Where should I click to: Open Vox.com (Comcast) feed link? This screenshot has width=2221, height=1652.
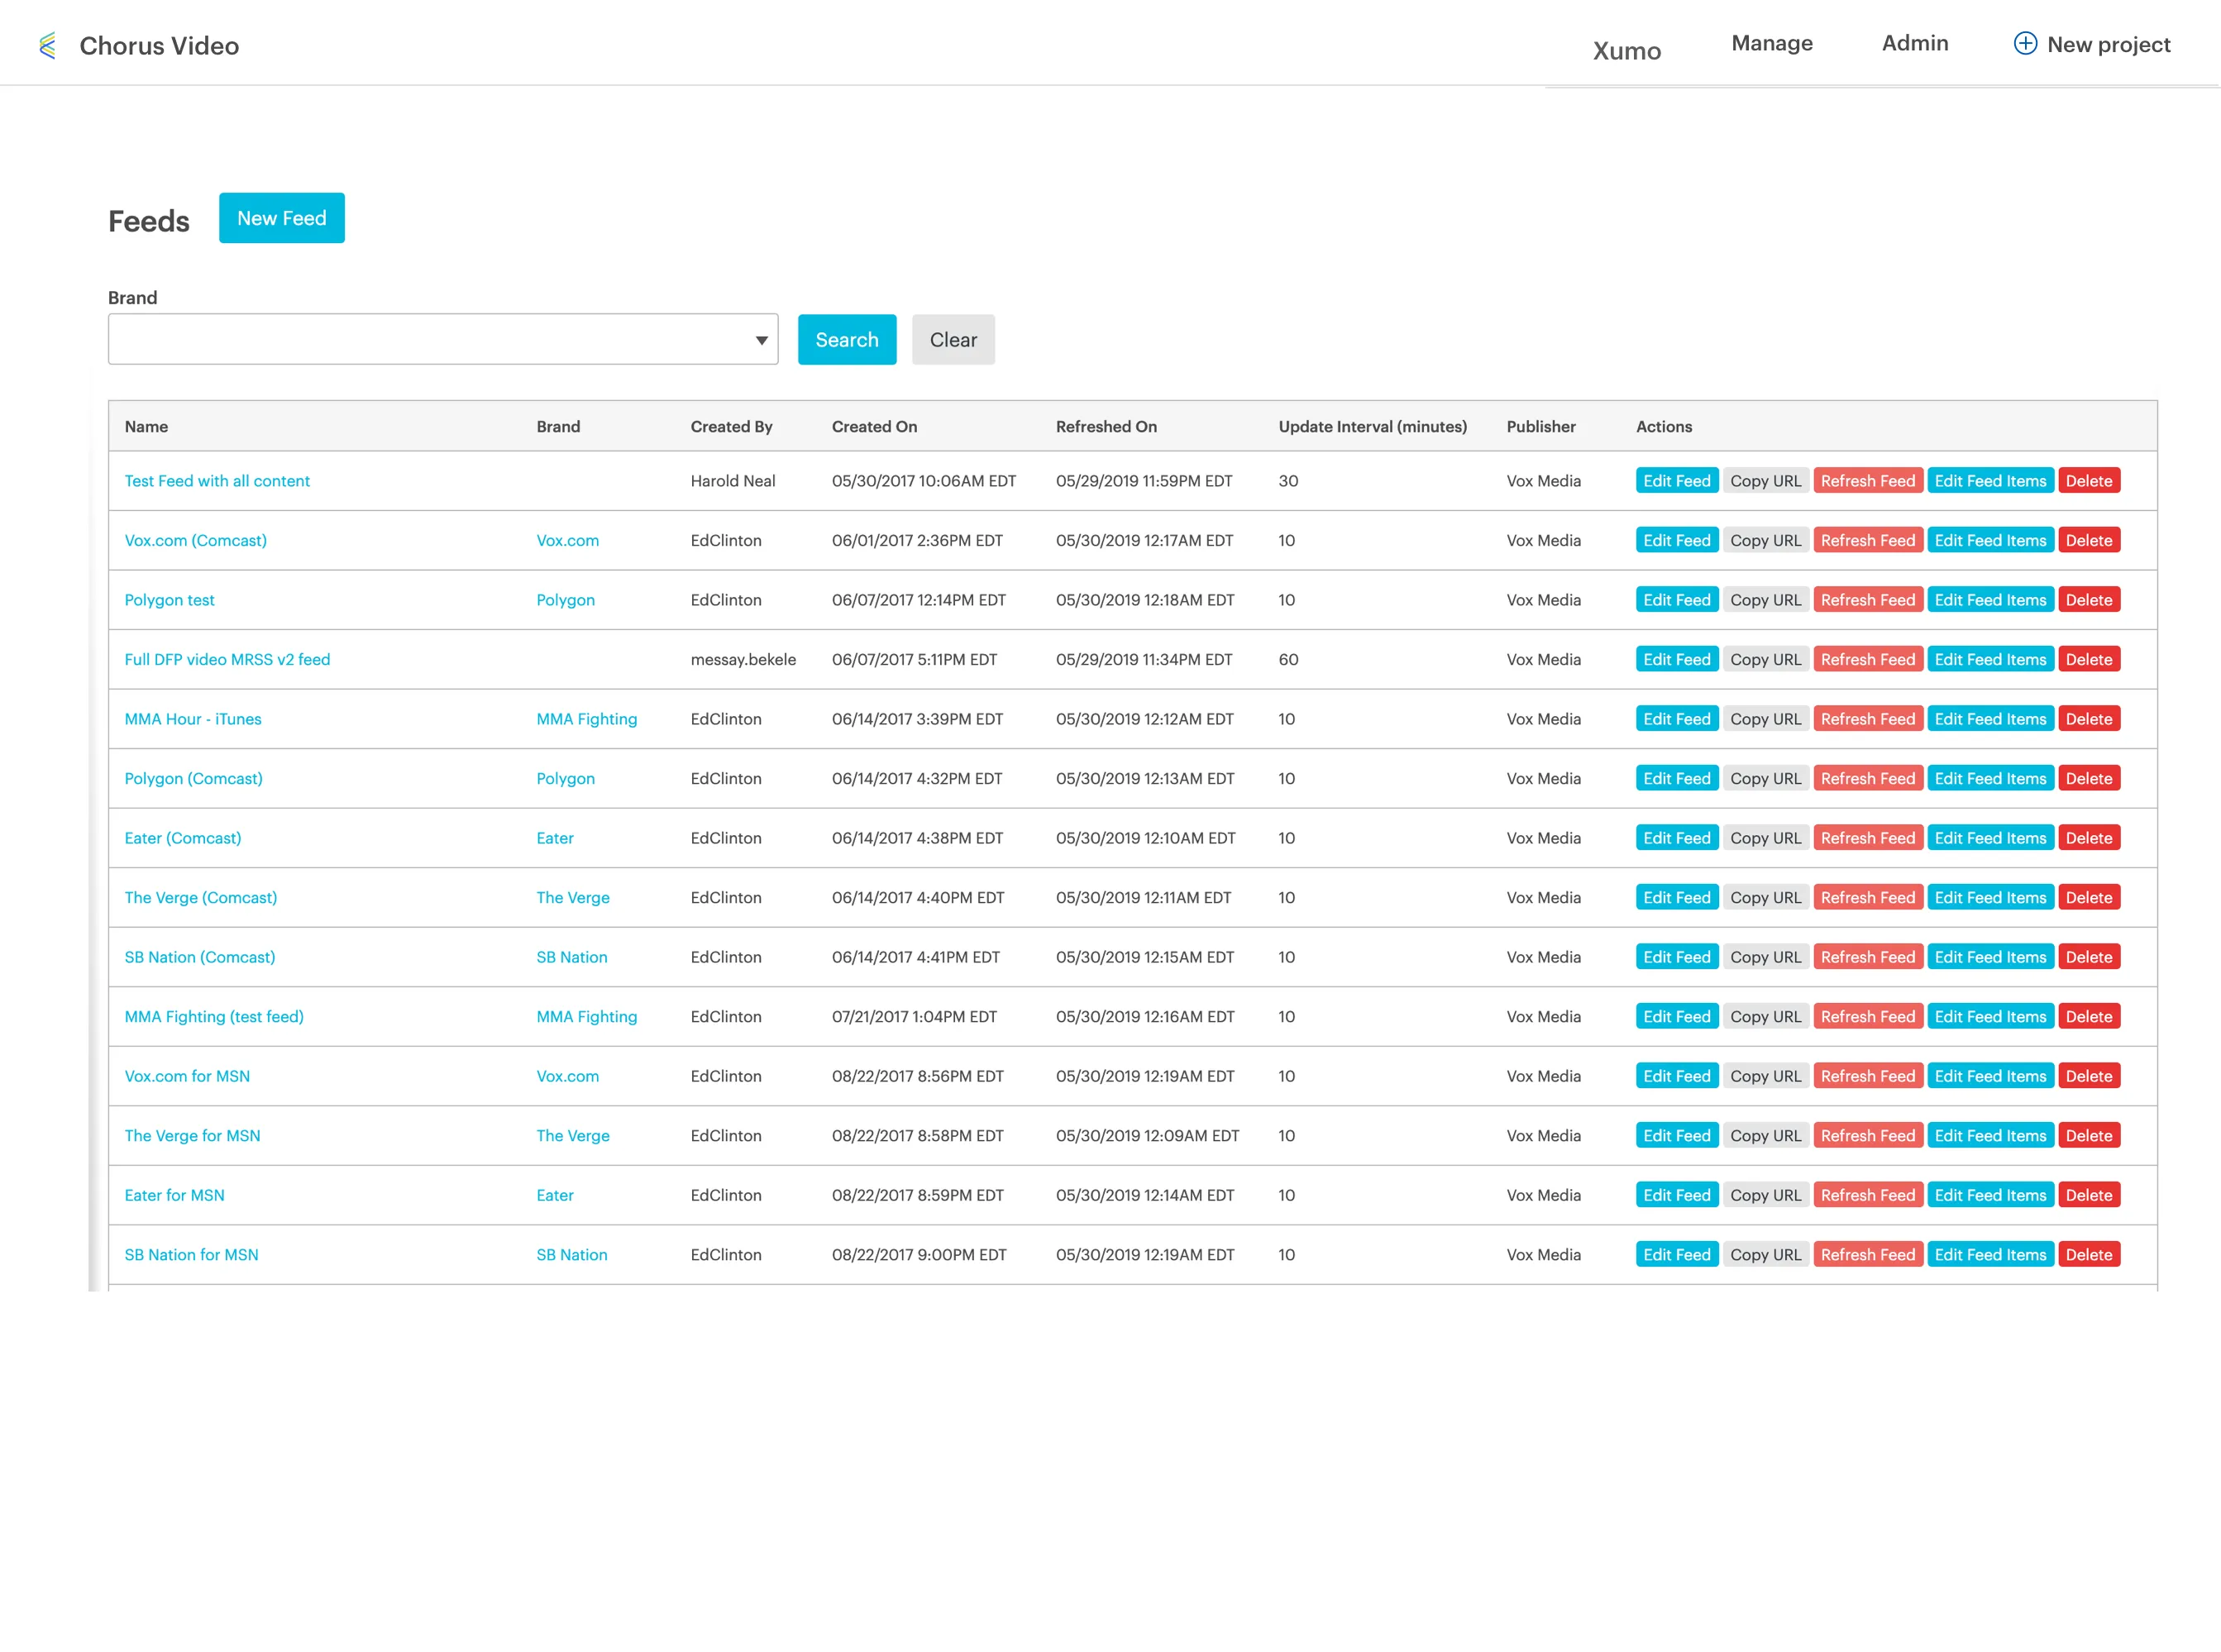[x=196, y=540]
